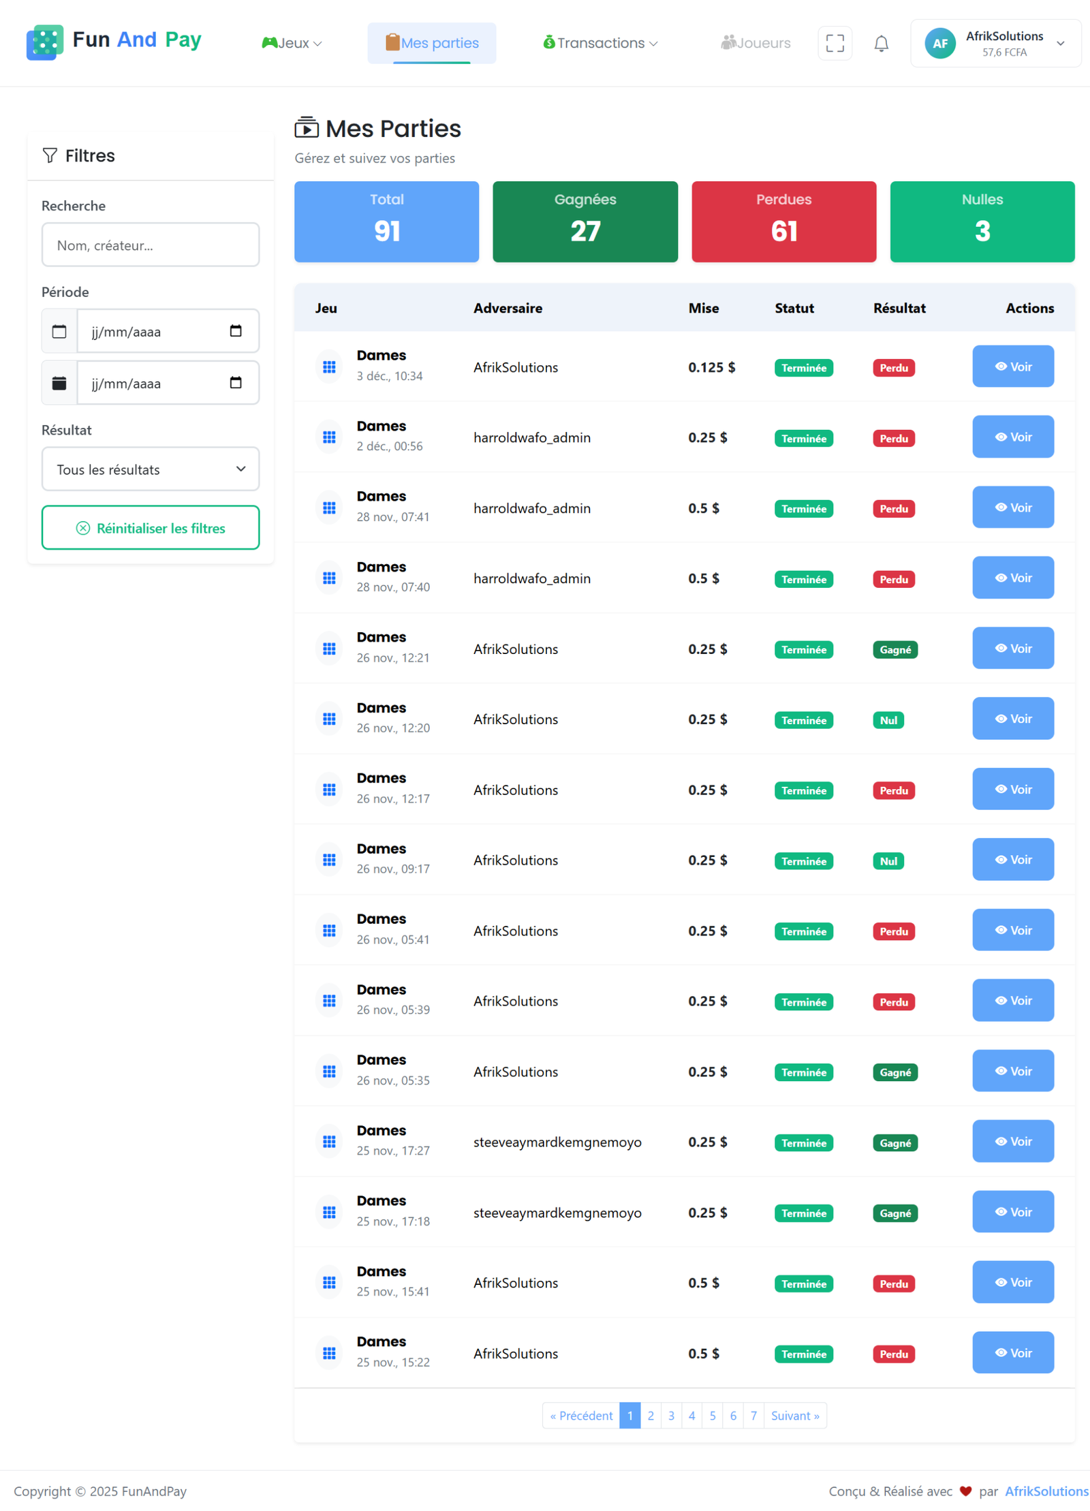Viewport: 1090px width, 1511px height.
Task: Open the Tous les résultats dropdown
Action: click(150, 469)
